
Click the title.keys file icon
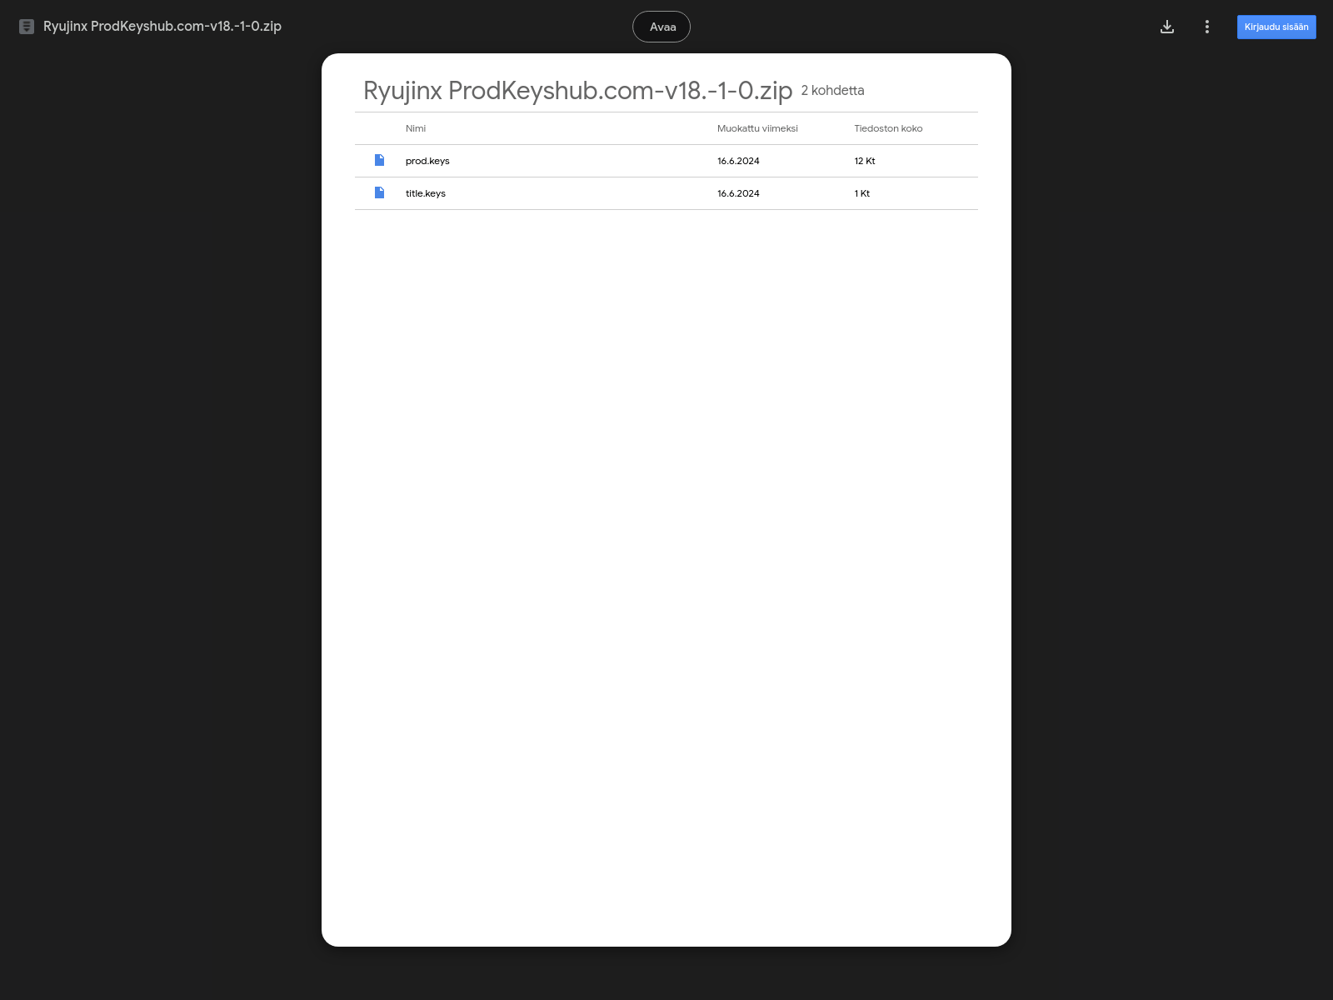380,192
